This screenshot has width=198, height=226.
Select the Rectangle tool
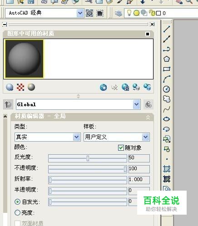pyautogui.click(x=167, y=69)
